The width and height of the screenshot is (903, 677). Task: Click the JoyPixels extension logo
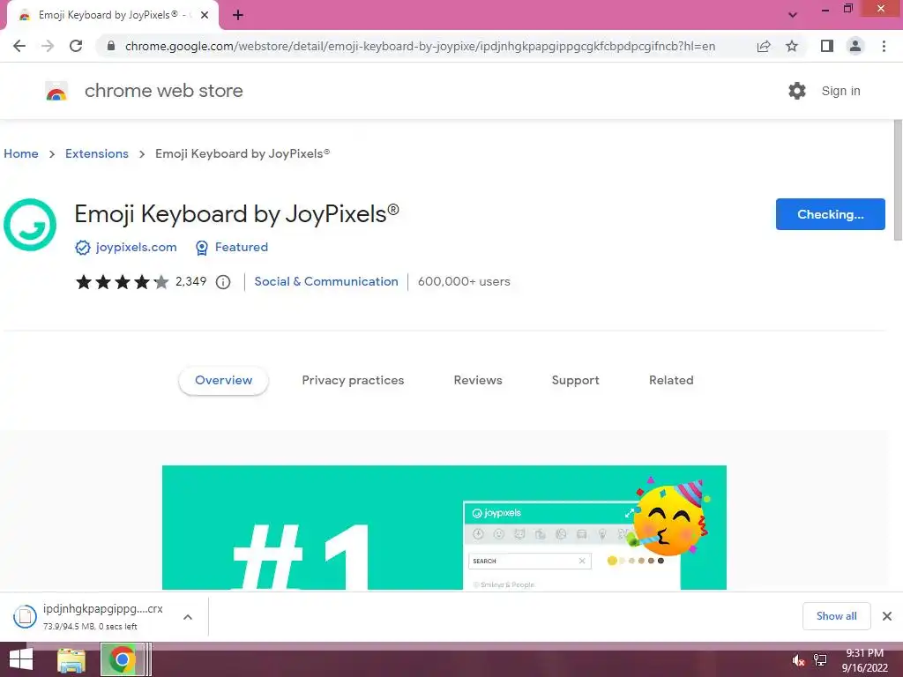pos(30,225)
